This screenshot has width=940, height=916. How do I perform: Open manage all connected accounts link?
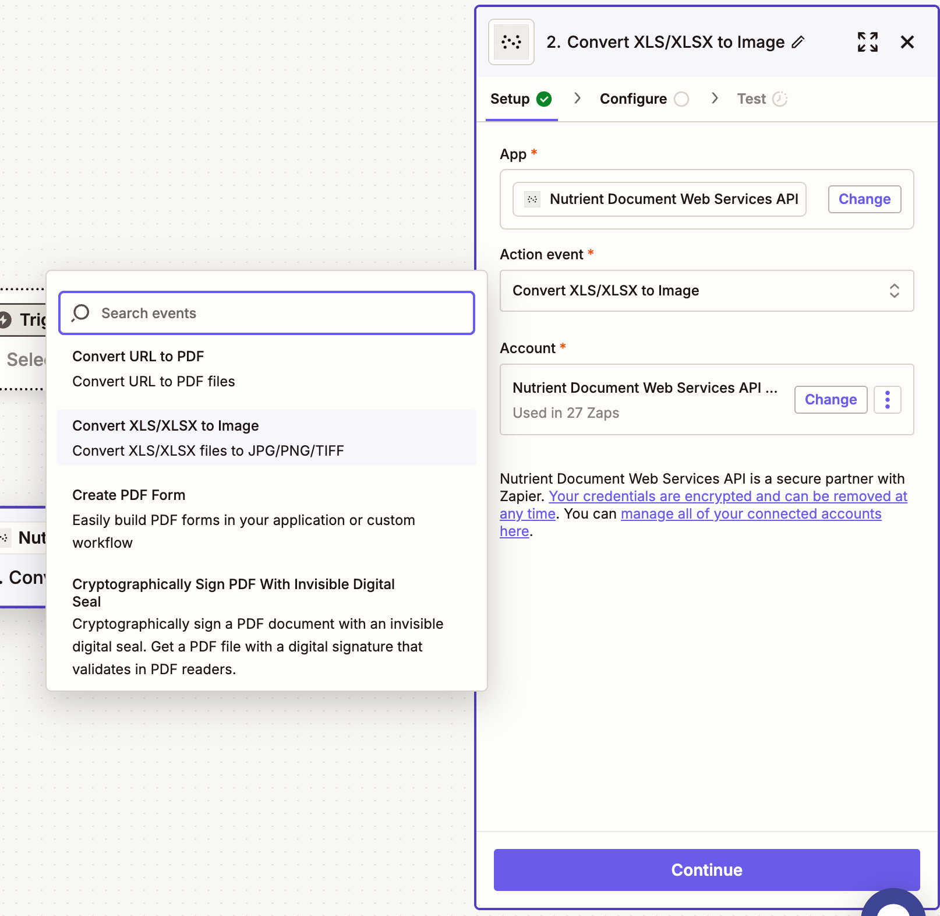pos(750,514)
